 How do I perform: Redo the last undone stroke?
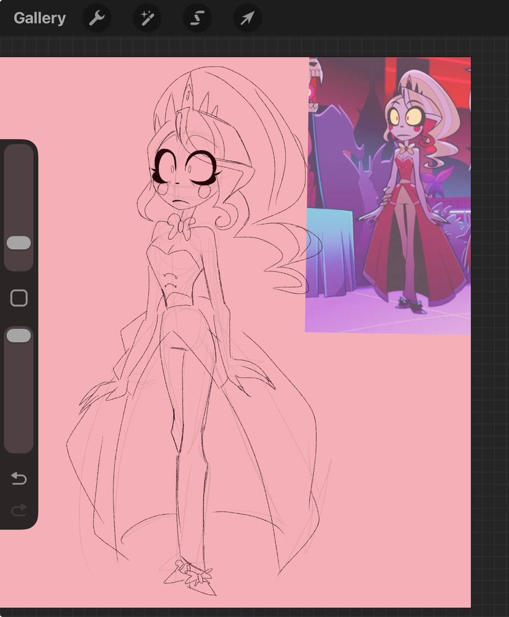click(19, 510)
